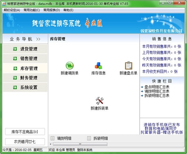Click the 今天有效销售单共 line

[x=162, y=59]
